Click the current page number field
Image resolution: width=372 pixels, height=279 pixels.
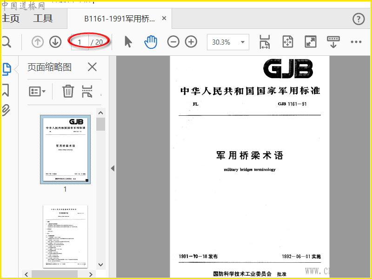tap(80, 42)
